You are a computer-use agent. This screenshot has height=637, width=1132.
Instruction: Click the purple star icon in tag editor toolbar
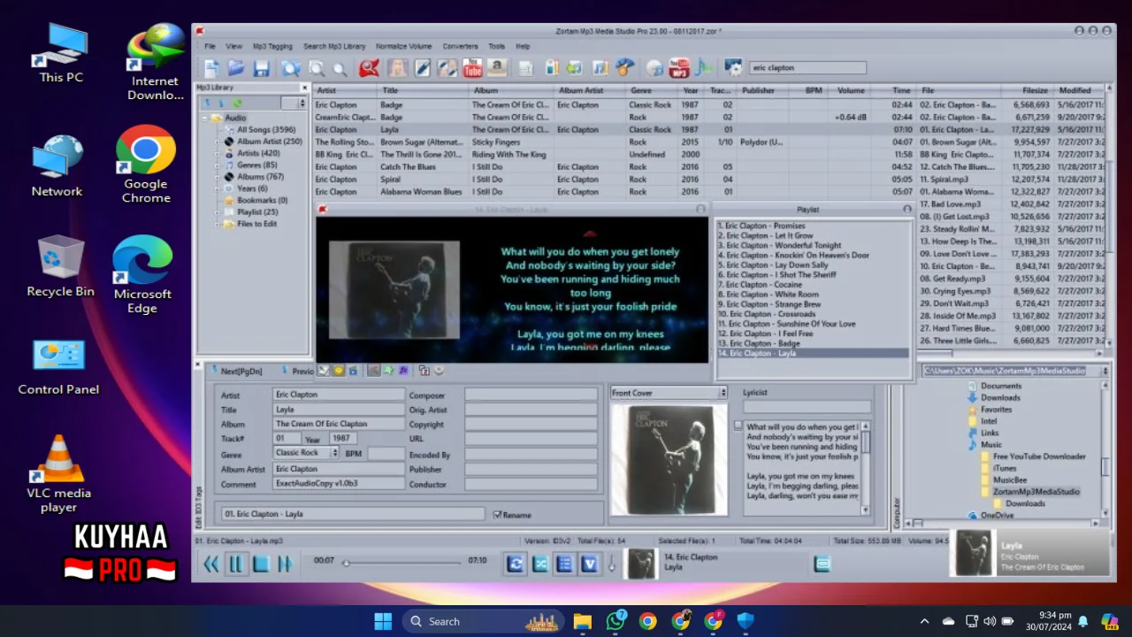point(403,371)
